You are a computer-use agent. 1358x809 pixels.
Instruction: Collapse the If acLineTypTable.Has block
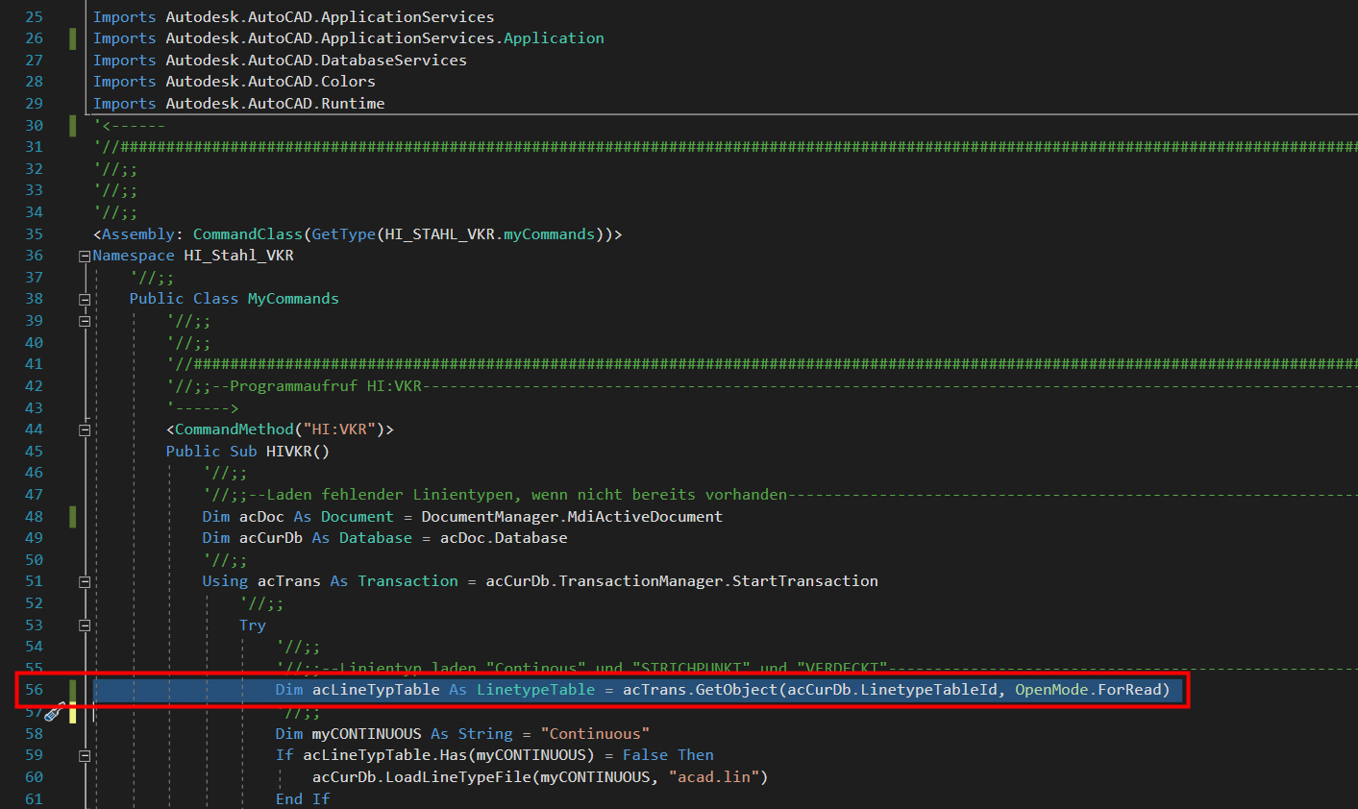[85, 754]
